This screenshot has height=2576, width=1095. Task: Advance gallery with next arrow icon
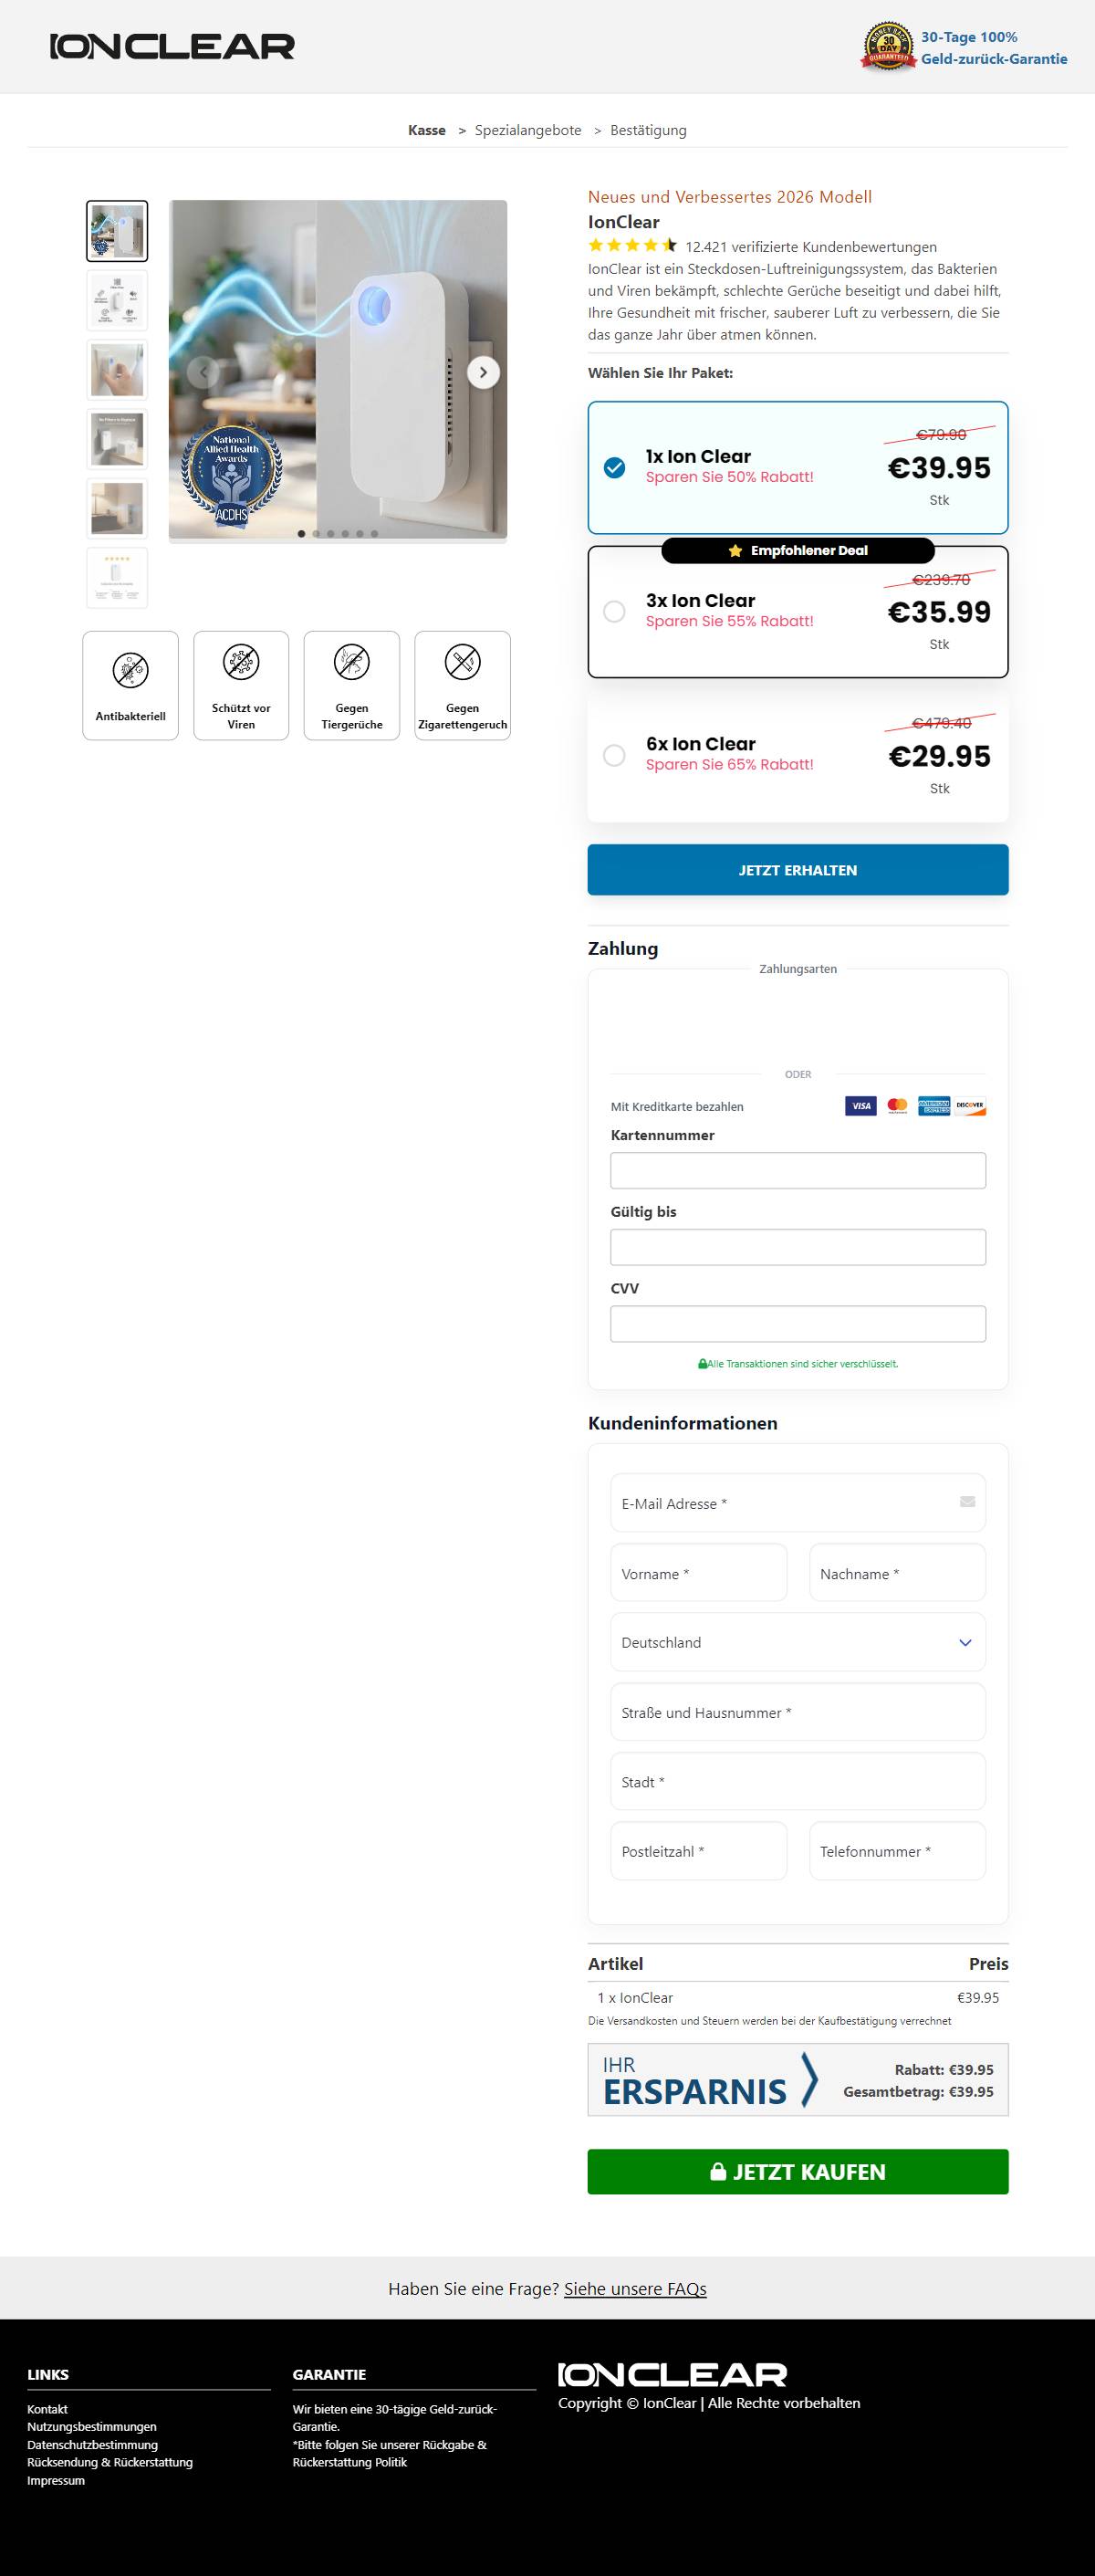(x=483, y=372)
